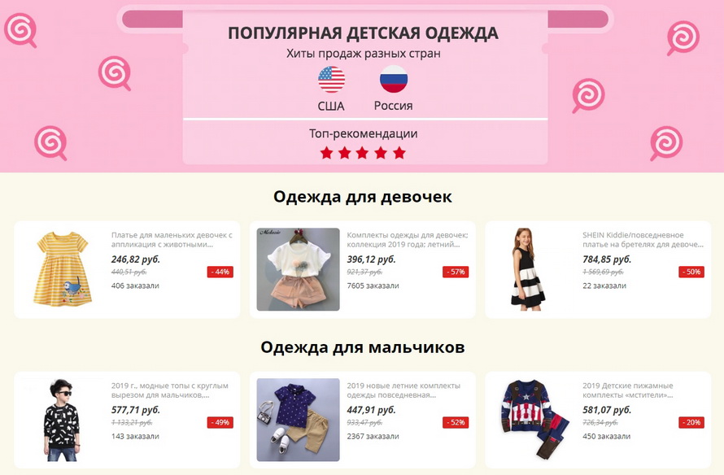This screenshot has width=724, height=475.
Task: Click the -44% discount badge
Action: (220, 272)
